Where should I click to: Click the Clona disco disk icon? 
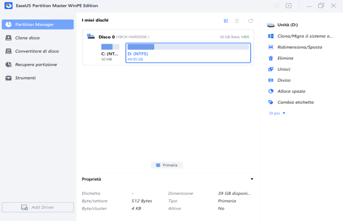[9, 38]
